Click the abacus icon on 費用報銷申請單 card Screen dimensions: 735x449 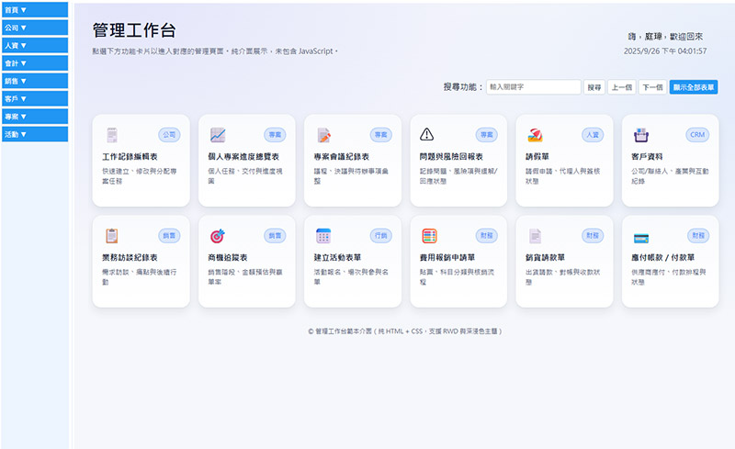tap(429, 236)
